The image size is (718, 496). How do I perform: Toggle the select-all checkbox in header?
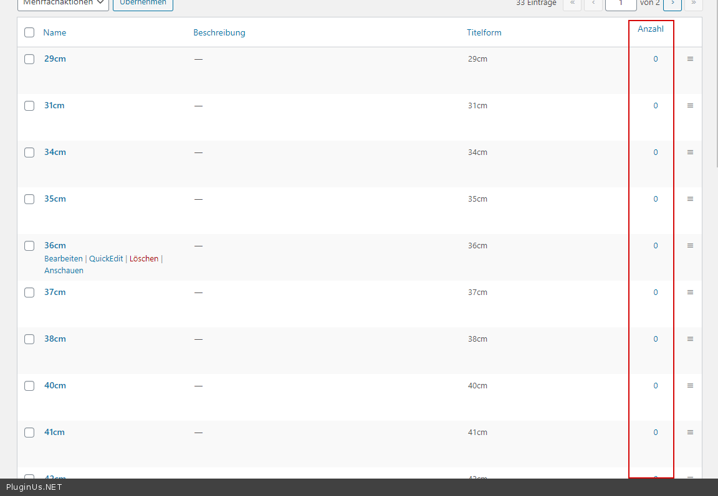29,32
